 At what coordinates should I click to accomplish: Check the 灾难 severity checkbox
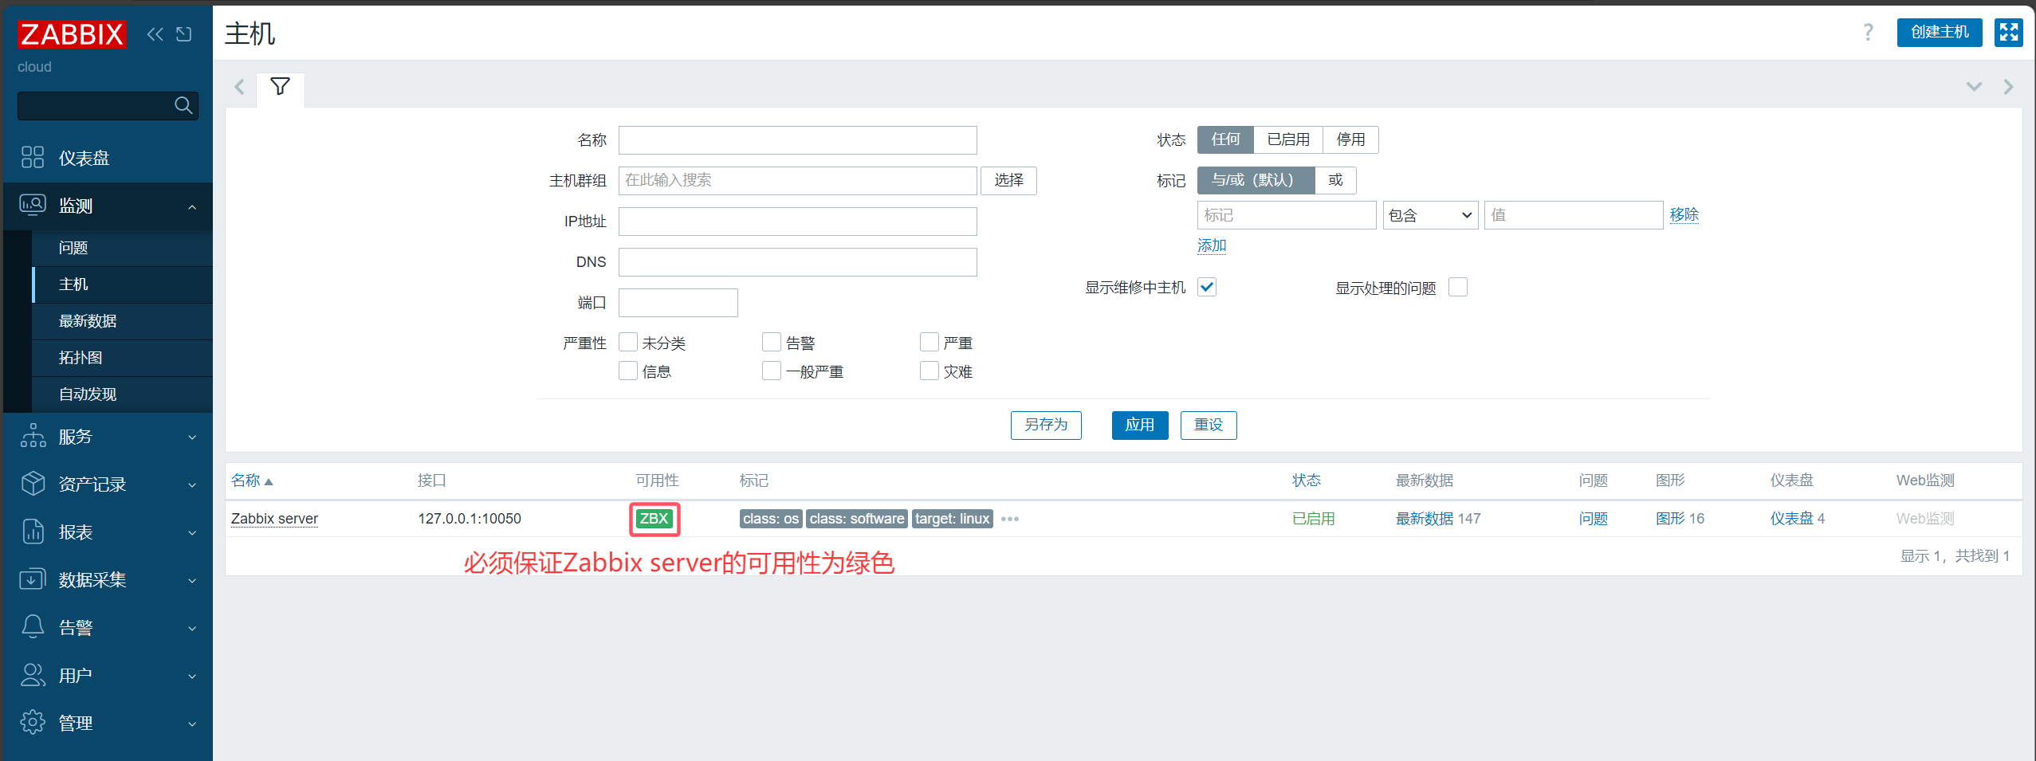930,371
